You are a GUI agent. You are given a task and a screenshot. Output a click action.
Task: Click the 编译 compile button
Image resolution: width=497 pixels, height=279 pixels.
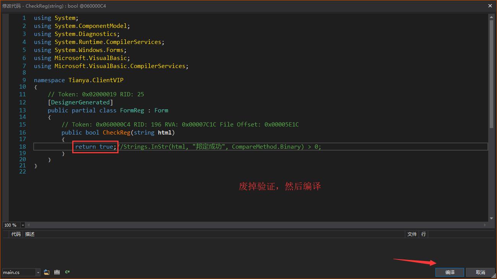pos(450,272)
